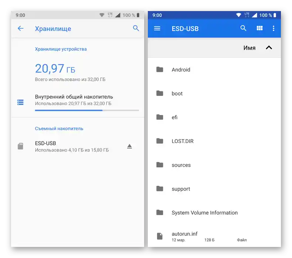292x258 pixels.
Task: Tap the sources folder icon
Action: click(x=160, y=165)
